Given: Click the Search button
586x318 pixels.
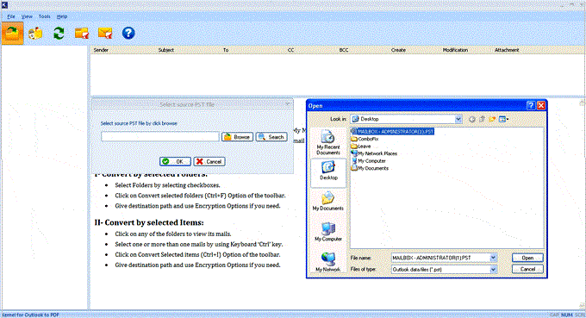Looking at the screenshot, I should (271, 137).
